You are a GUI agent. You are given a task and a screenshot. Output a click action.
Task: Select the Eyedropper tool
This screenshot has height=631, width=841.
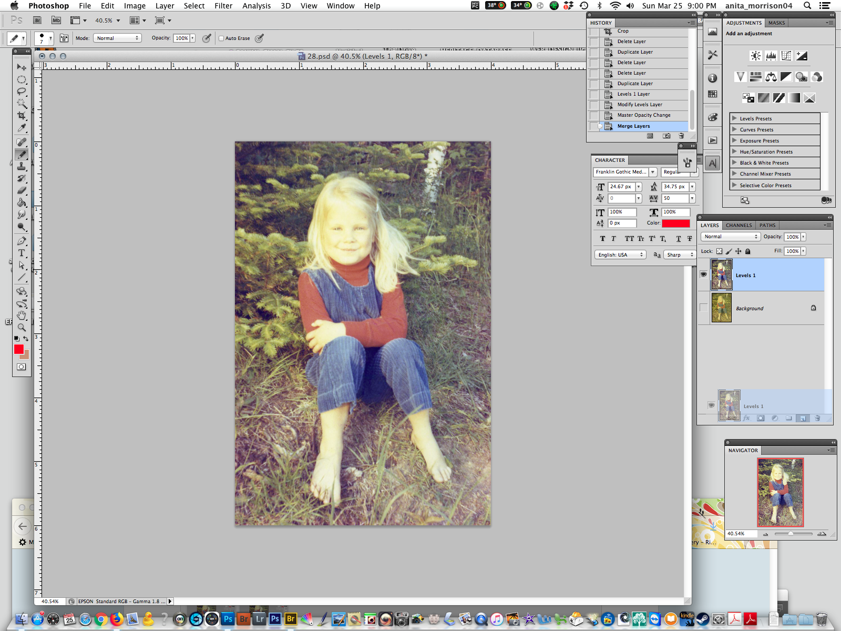(22, 128)
